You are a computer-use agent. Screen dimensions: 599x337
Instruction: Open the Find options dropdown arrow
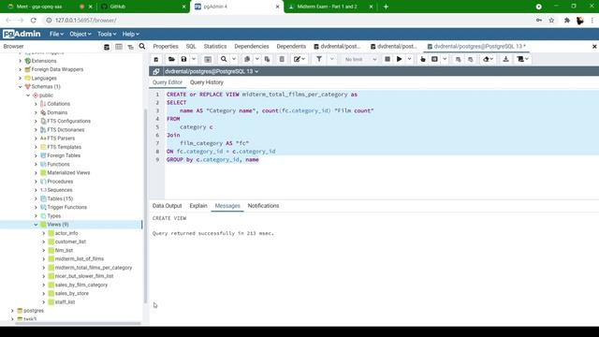coord(234,59)
